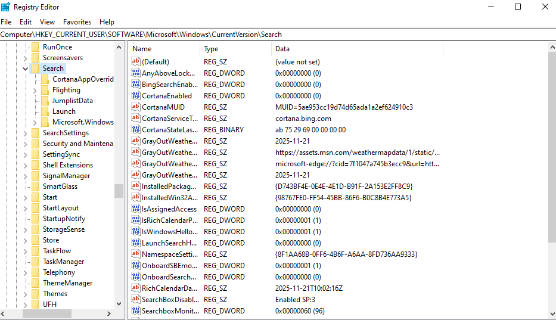
Task: Click the folder icon next to StorageSense
Action: pyautogui.click(x=36, y=229)
